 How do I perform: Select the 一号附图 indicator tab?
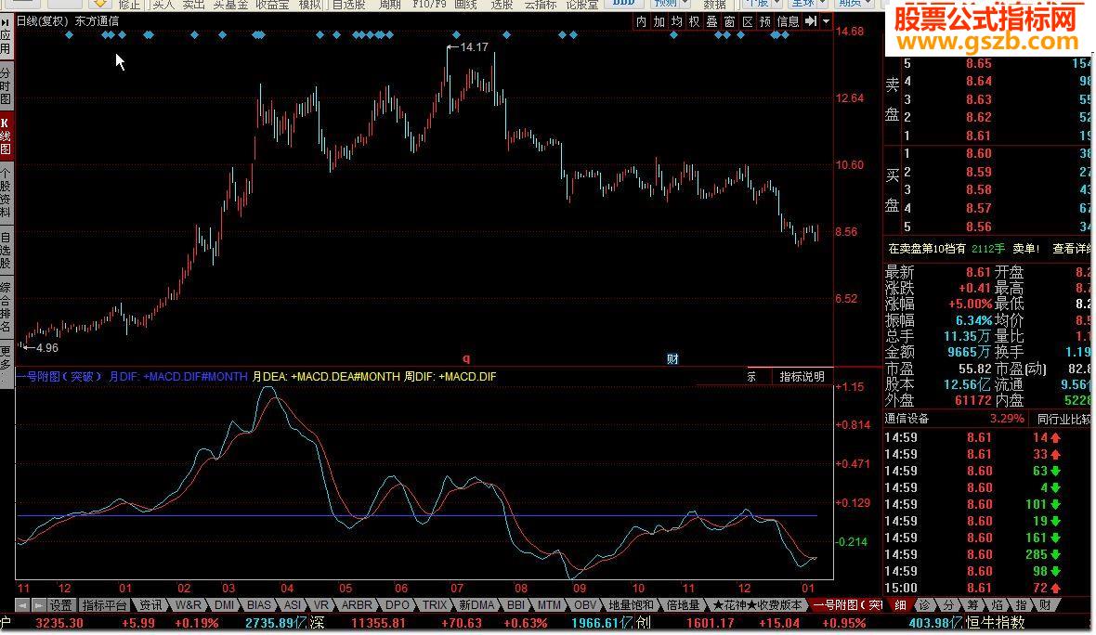pyautogui.click(x=848, y=605)
